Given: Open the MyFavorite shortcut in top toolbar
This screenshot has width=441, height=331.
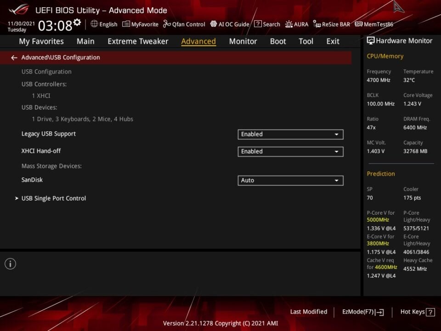Looking at the screenshot, I should coord(140,24).
